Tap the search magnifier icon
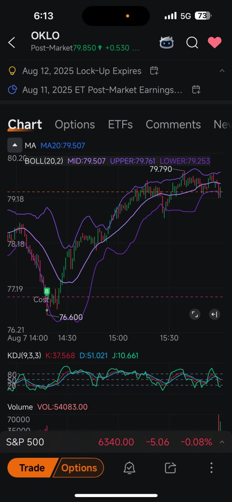The height and width of the screenshot is (502, 232). tap(192, 42)
